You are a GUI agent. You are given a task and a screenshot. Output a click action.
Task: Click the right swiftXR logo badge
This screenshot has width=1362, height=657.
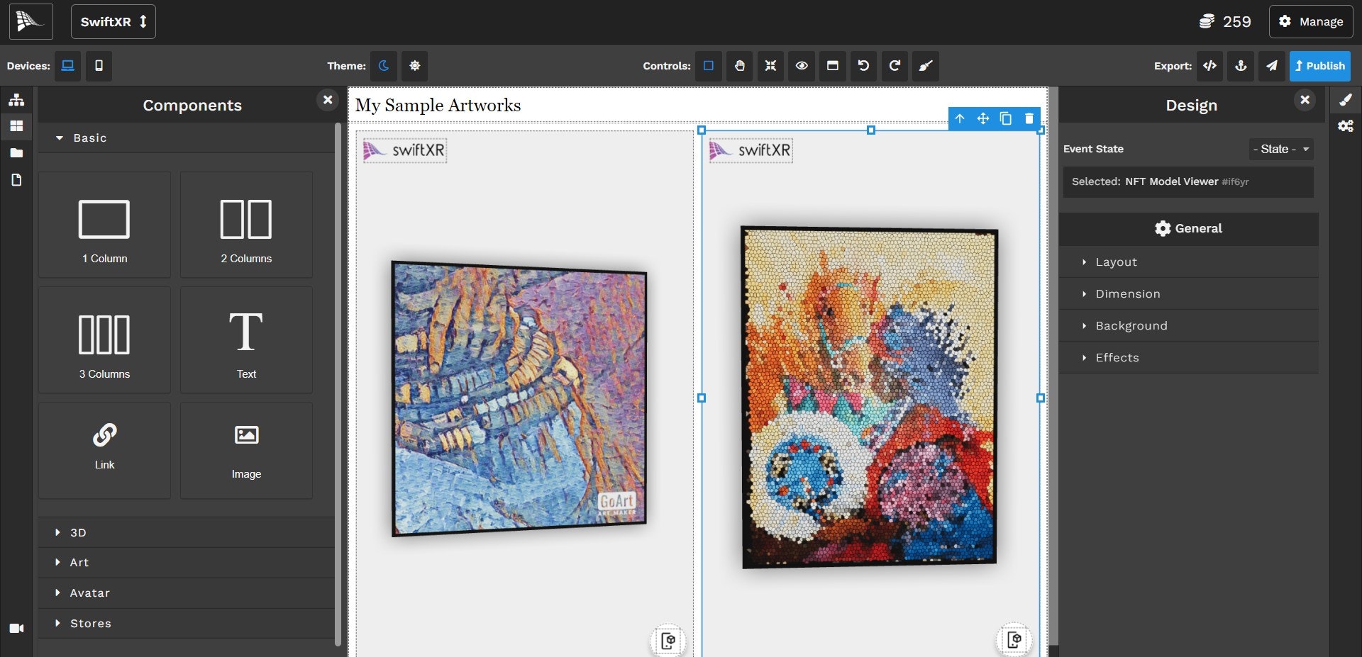(751, 150)
